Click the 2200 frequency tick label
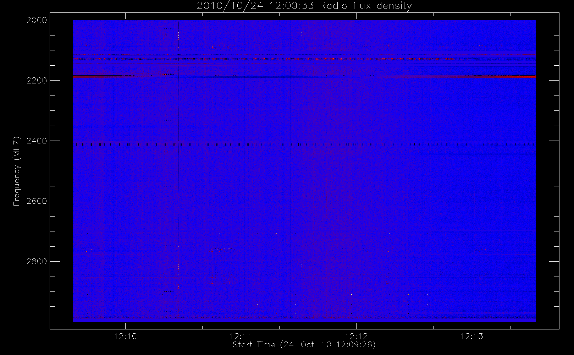 (x=37, y=81)
